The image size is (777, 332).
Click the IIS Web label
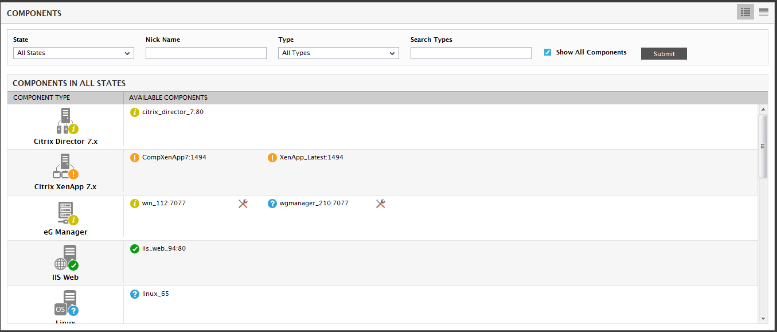tap(66, 277)
